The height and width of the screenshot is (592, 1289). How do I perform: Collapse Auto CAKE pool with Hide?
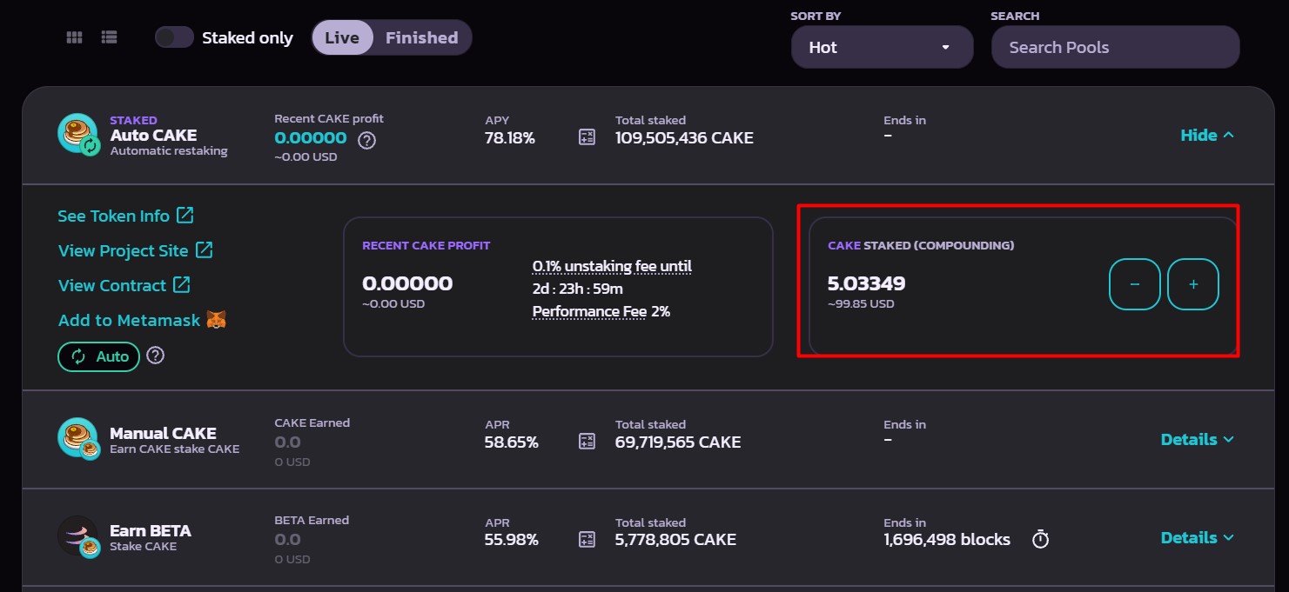pos(1206,135)
